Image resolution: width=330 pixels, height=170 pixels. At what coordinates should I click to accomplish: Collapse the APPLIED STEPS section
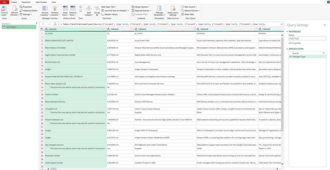point(287,49)
